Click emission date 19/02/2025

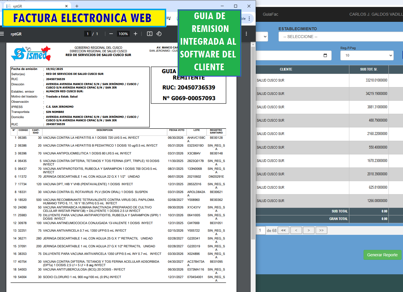55,69
